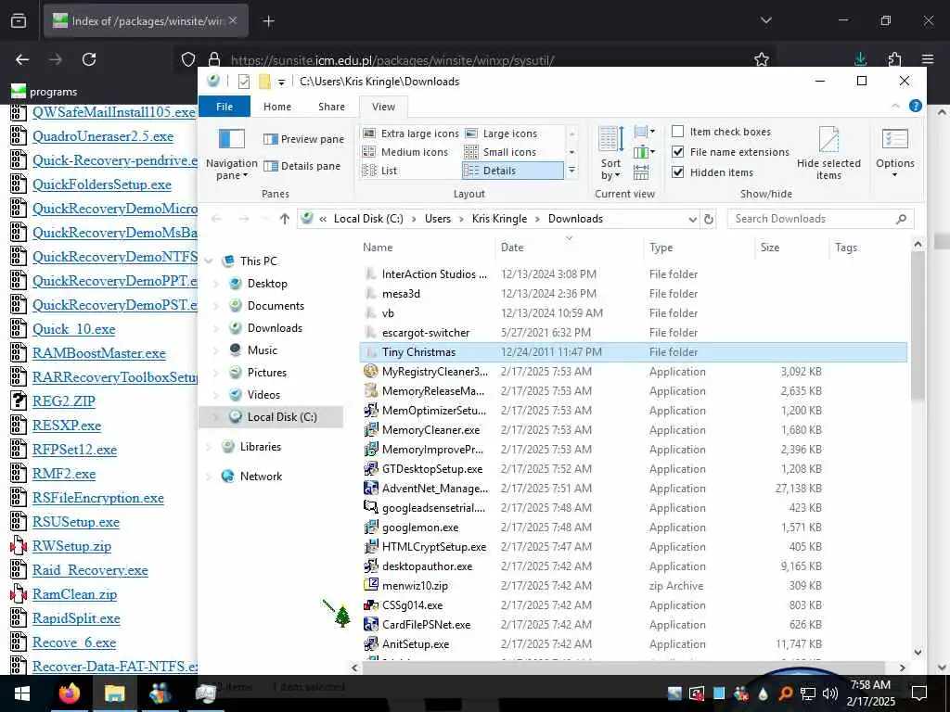Switch to the Share ribbon tab
The image size is (950, 712).
[331, 107]
